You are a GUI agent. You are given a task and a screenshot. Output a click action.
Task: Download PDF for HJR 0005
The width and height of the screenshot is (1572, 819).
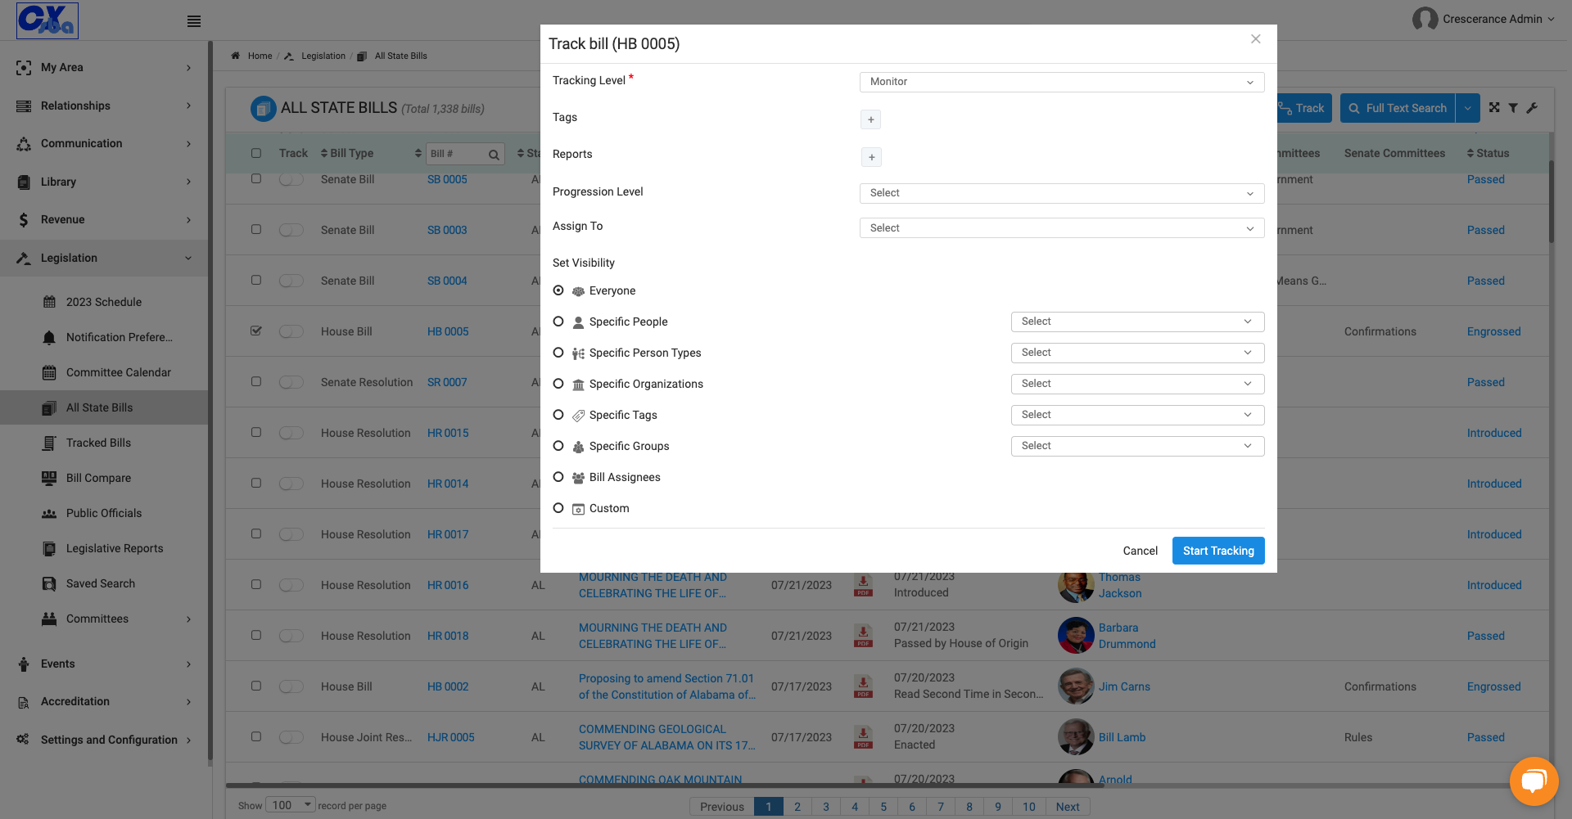[863, 737]
